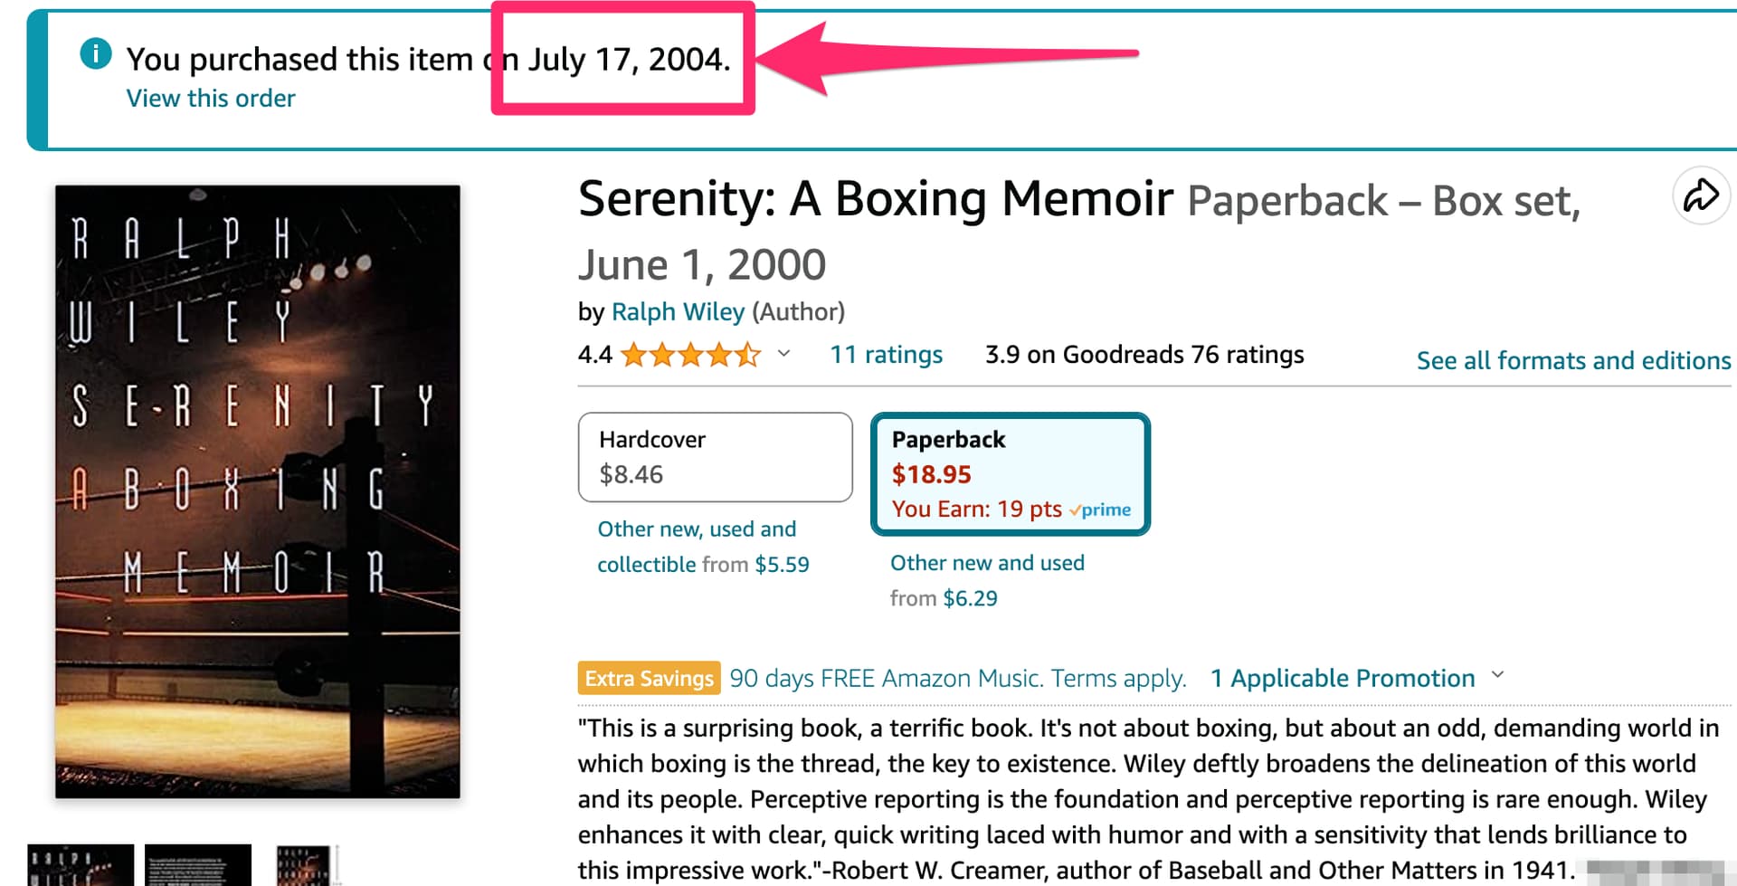Open the 11 ratings link
1737x886 pixels.
click(886, 355)
